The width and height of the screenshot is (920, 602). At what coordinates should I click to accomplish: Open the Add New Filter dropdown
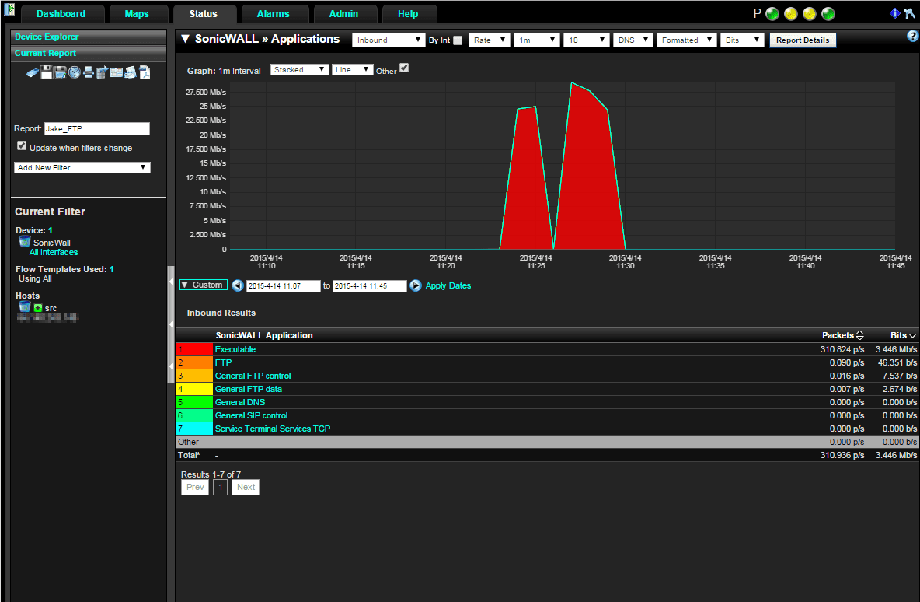(82, 167)
